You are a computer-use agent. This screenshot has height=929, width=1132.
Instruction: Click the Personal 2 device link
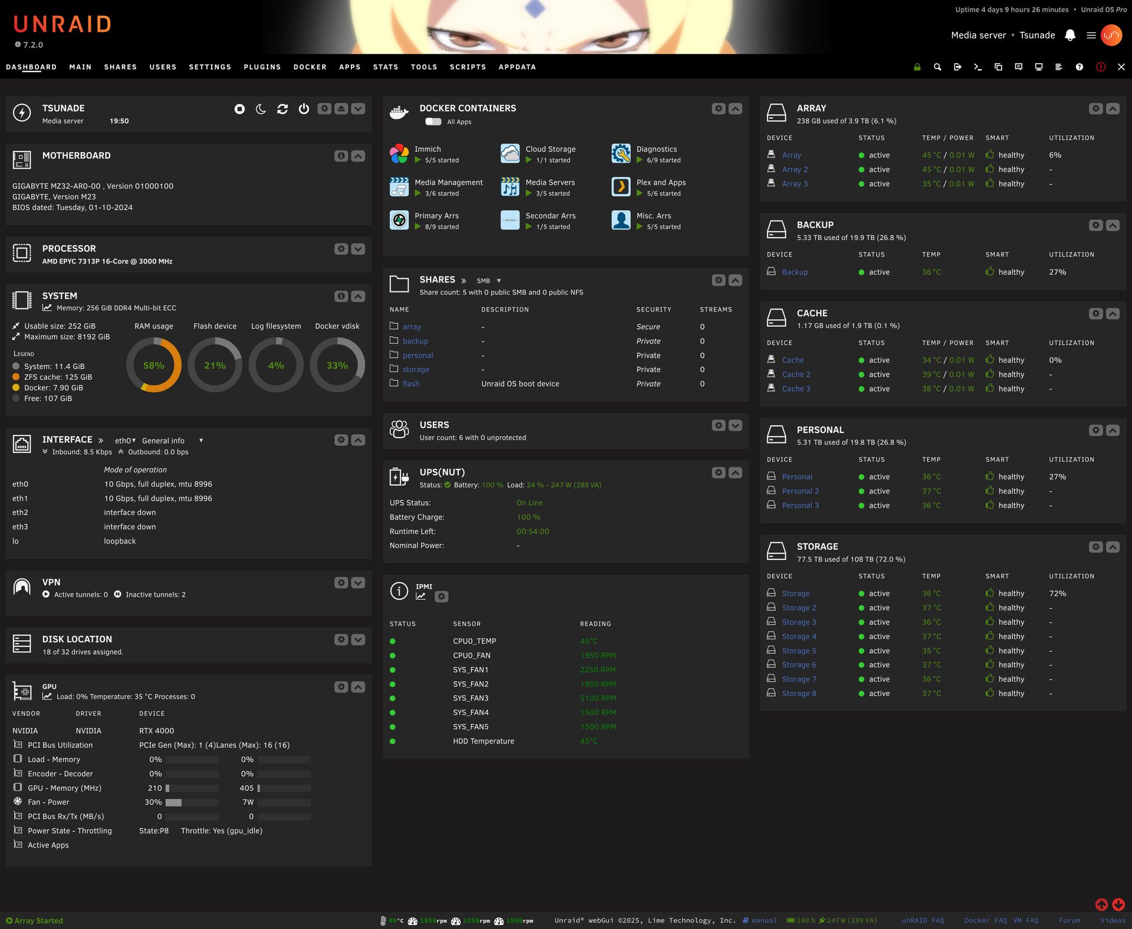pos(800,491)
